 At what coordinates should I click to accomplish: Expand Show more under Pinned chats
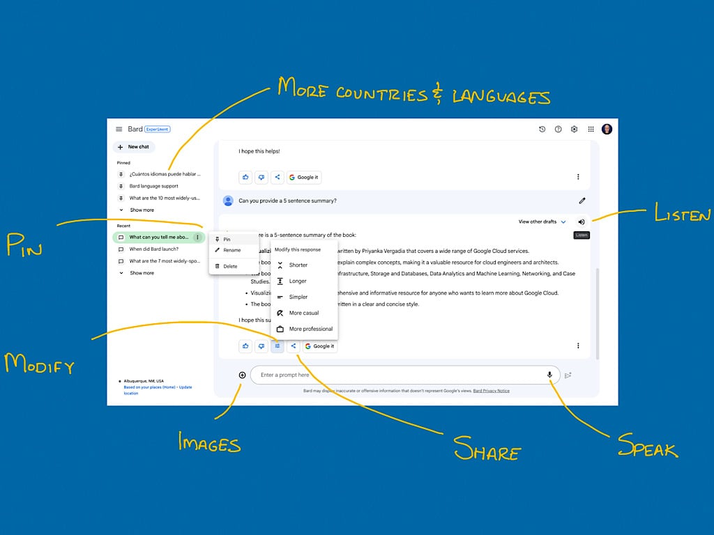pos(137,210)
